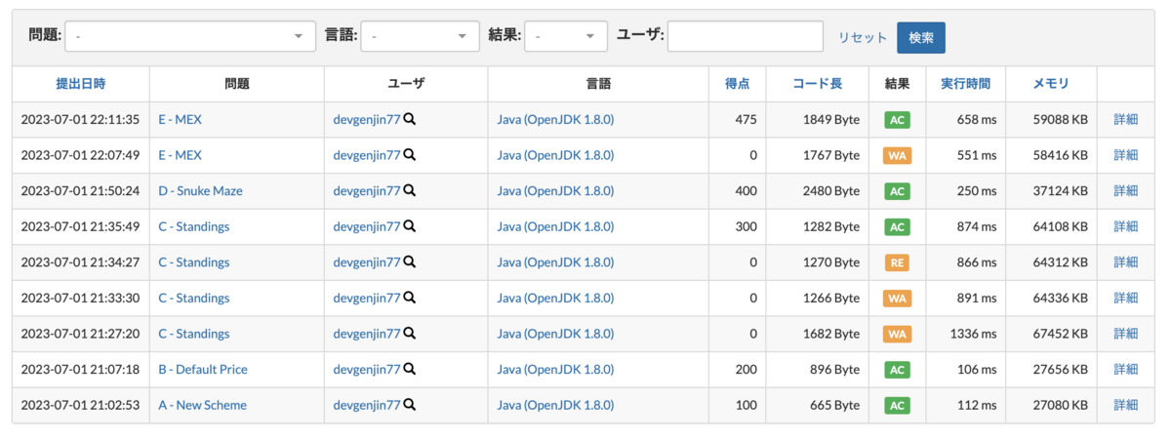The width and height of the screenshot is (1171, 441).
Task: Open devgenjin77 profile in 22:11:35 row
Action: 367,119
